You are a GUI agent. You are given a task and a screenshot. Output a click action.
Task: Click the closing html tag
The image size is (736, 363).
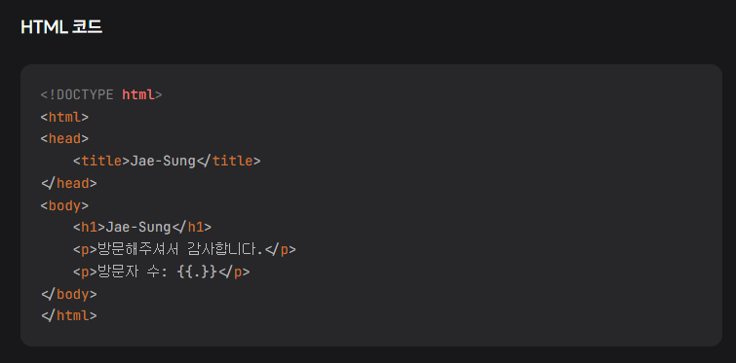(69, 315)
